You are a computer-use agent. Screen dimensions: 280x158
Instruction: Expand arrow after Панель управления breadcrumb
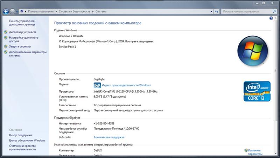(56, 12)
